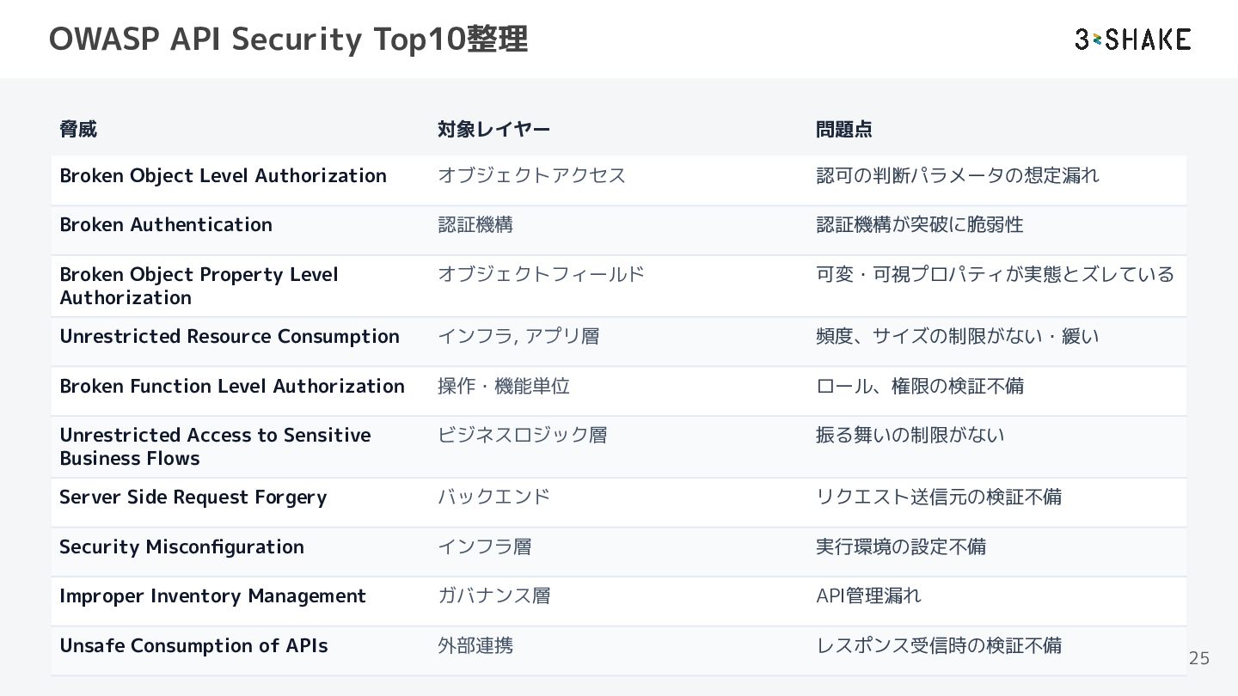Click Unrestricted Access to Sensitive Business Flows
1238x696 pixels.
215,447
